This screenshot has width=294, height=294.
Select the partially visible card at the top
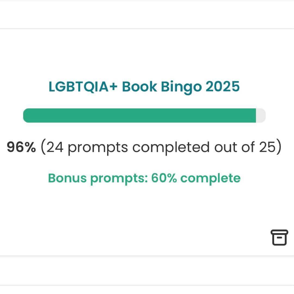(x=147, y=14)
